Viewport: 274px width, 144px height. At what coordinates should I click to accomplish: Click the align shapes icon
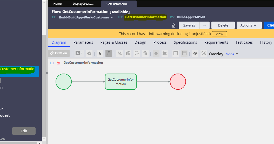[156, 53]
